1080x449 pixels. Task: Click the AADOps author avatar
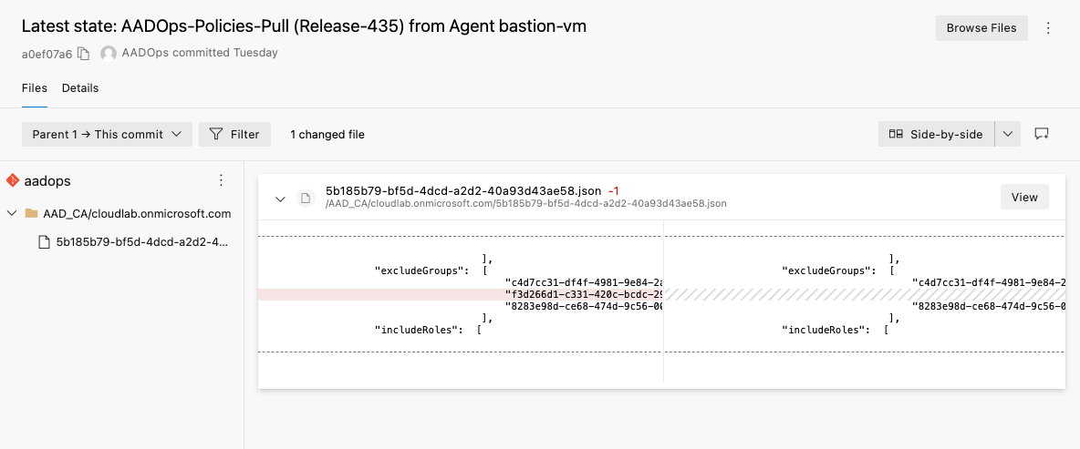[x=109, y=54]
